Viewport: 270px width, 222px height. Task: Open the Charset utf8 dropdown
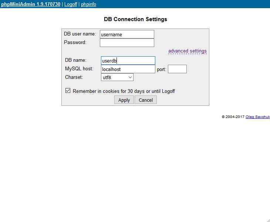[x=117, y=77]
